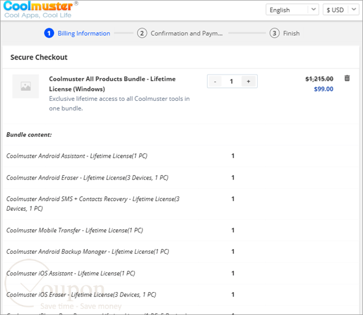The height and width of the screenshot is (315, 363).
Task: Click quantity 1 of Android Assistant row
Action: coord(233,156)
